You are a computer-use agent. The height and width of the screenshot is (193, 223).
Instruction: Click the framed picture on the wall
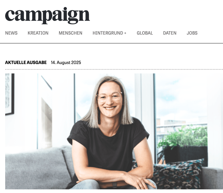[10, 94]
